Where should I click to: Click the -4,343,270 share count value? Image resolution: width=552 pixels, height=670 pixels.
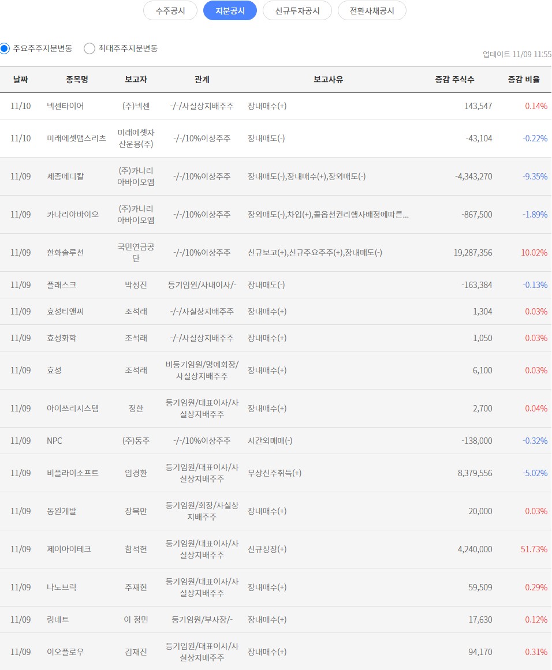tap(473, 177)
